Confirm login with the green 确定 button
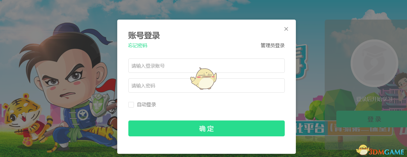The width and height of the screenshot is (407, 157). tap(206, 128)
